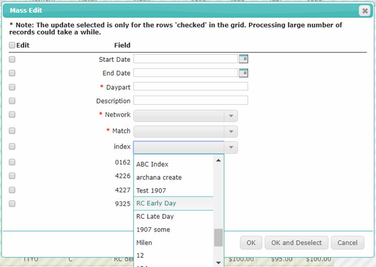The height and width of the screenshot is (267, 376).
Task: Cancel the mass edit
Action: 348,243
